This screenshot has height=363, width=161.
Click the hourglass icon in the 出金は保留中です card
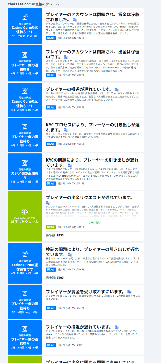pos(25,55)
